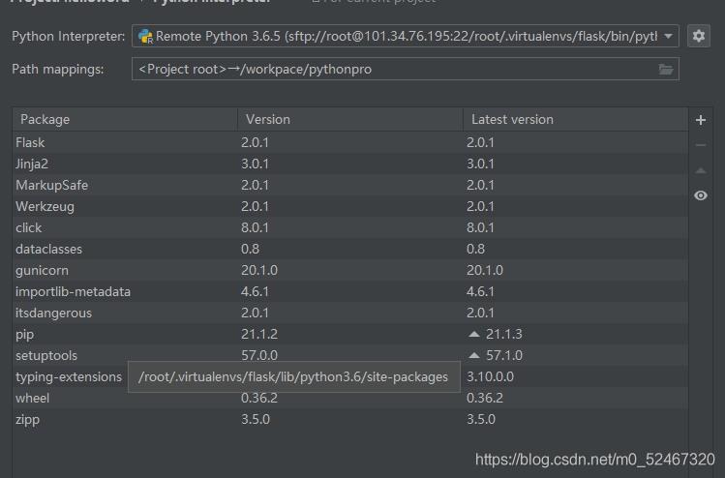
Task: Click the interpreter settings gear icon
Action: pos(699,36)
